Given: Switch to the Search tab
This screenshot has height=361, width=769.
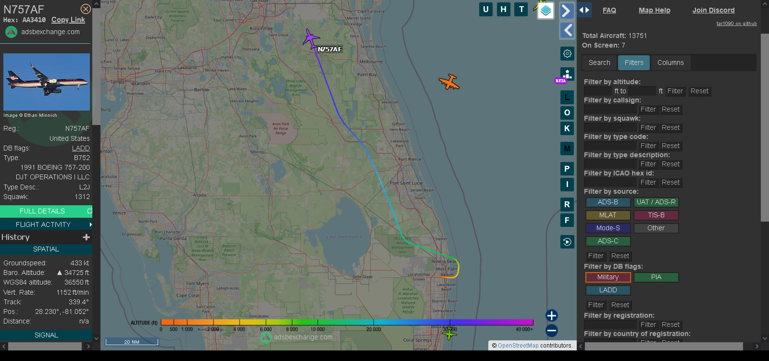Looking at the screenshot, I should click(599, 62).
